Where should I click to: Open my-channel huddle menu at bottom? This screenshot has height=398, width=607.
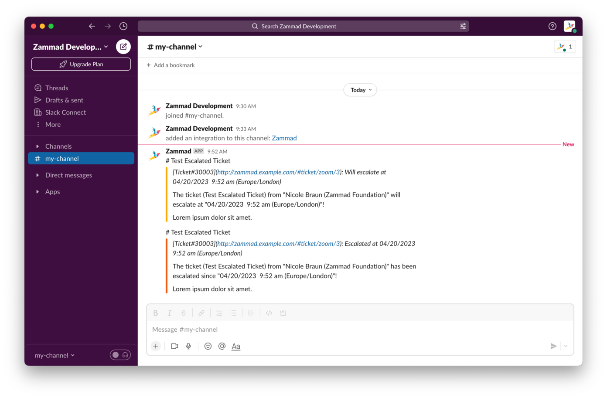pos(55,355)
